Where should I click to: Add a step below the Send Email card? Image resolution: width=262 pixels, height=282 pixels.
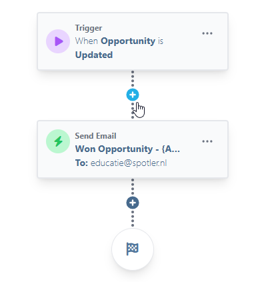point(133,203)
